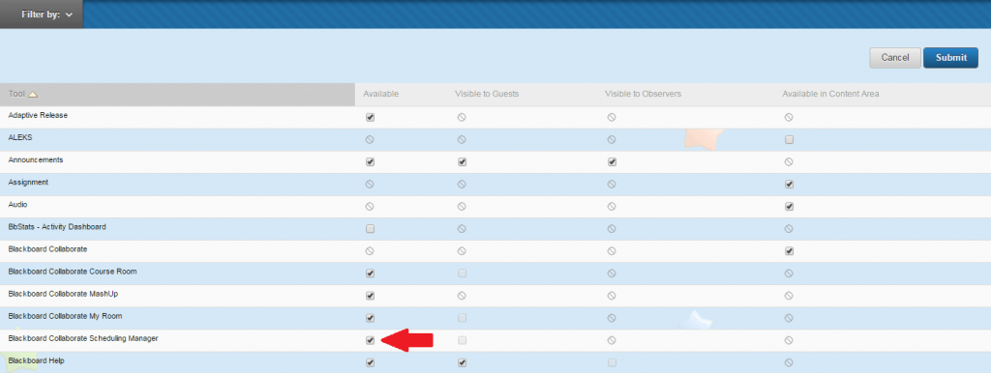The width and height of the screenshot is (991, 373).
Task: Click unavailable icon in ALEKS Available column
Action: 371,139
